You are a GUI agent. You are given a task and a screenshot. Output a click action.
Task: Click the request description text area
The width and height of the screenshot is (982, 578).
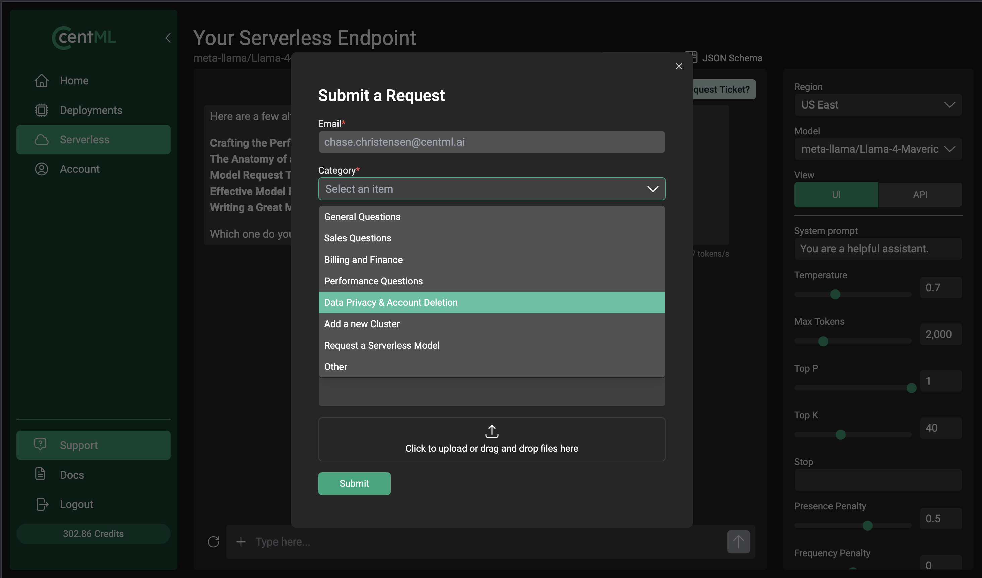pos(491,392)
